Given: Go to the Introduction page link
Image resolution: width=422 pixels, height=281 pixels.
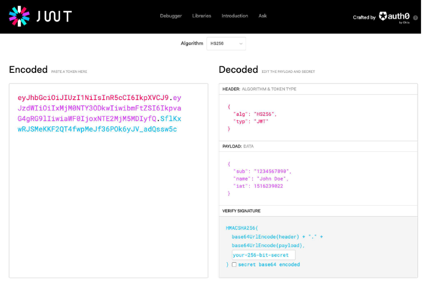Looking at the screenshot, I should 235,16.
